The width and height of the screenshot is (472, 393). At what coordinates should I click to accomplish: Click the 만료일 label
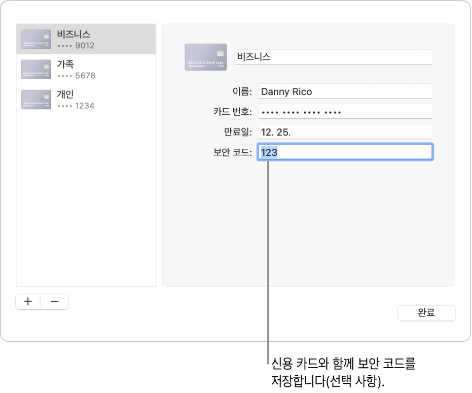237,133
